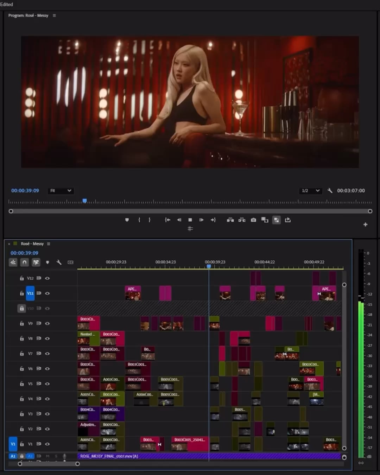Hide track V12 output
The image size is (380, 475).
click(47, 278)
